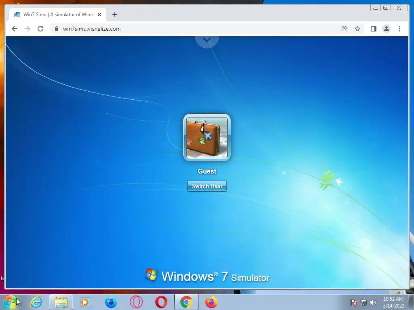Share this page via share icon
The image size is (414, 310).
coord(344,29)
